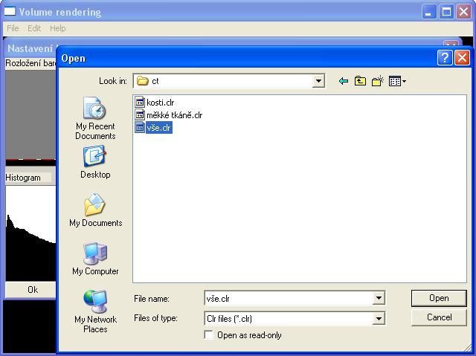Open My Recent Documents shortcut
This screenshot has width=476, height=356.
[x=95, y=118]
